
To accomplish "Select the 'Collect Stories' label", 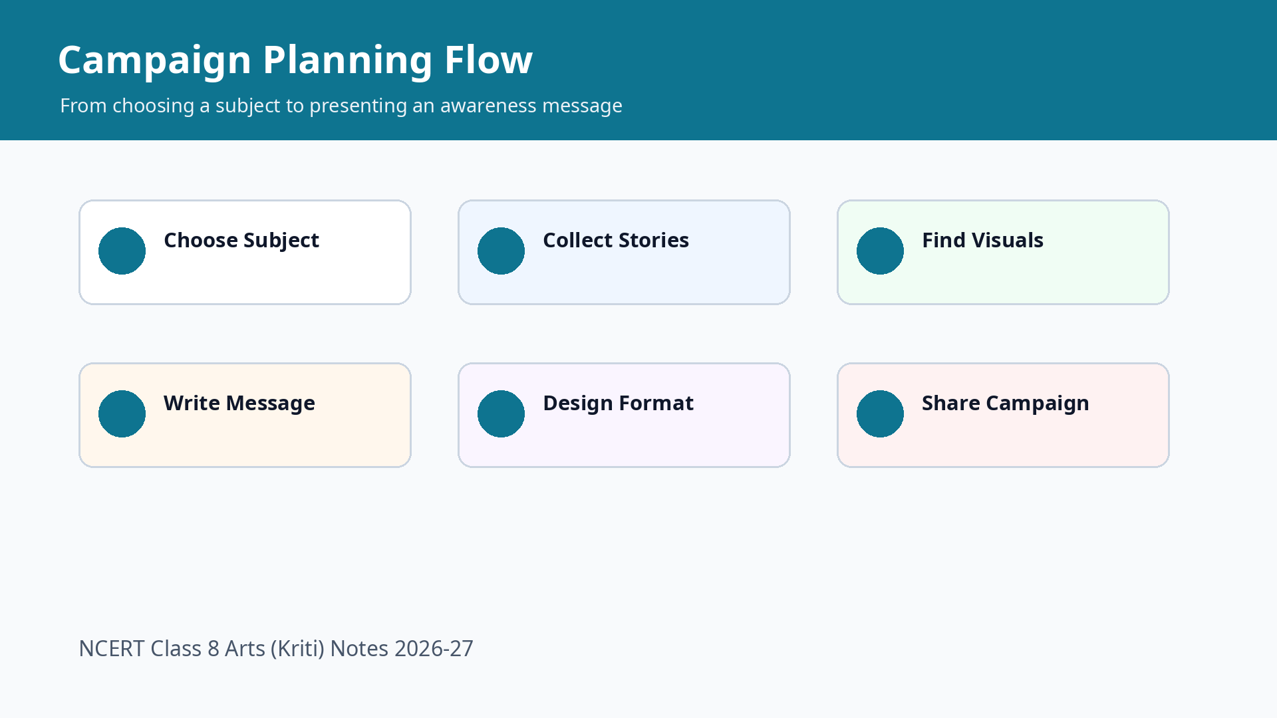I will point(616,240).
